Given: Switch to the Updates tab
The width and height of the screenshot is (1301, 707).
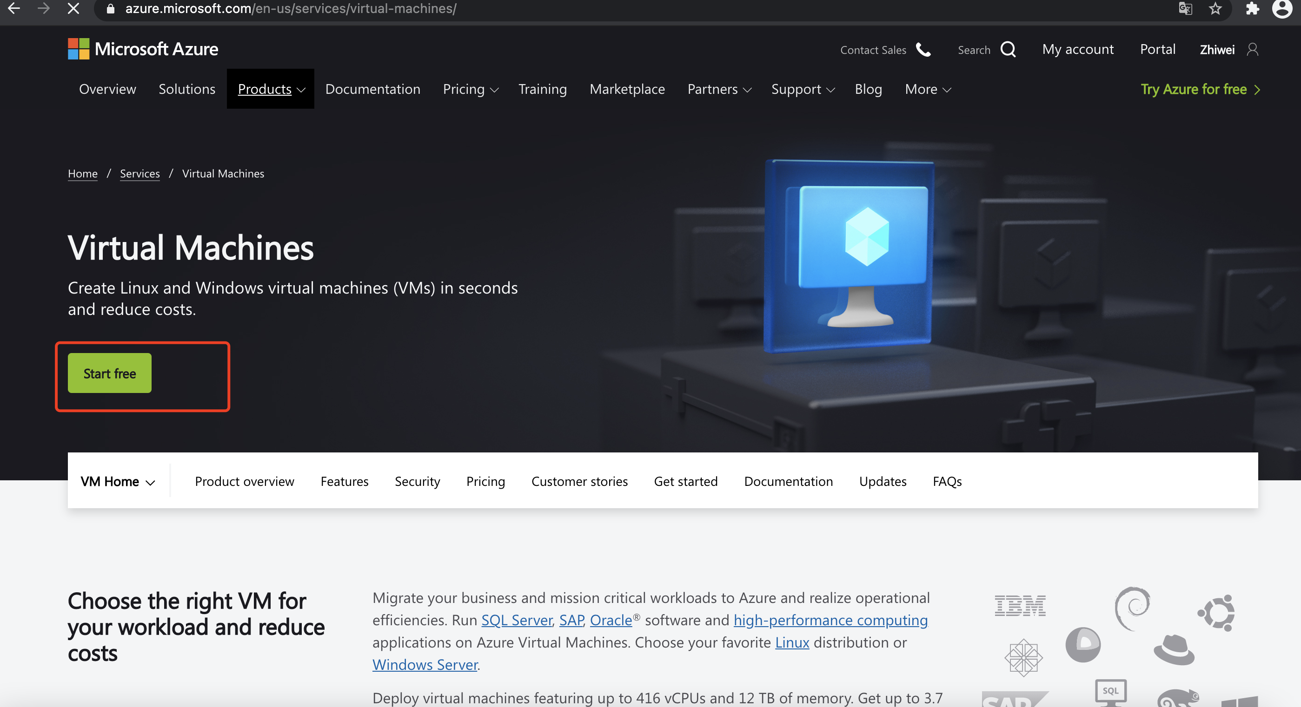Looking at the screenshot, I should [x=883, y=481].
